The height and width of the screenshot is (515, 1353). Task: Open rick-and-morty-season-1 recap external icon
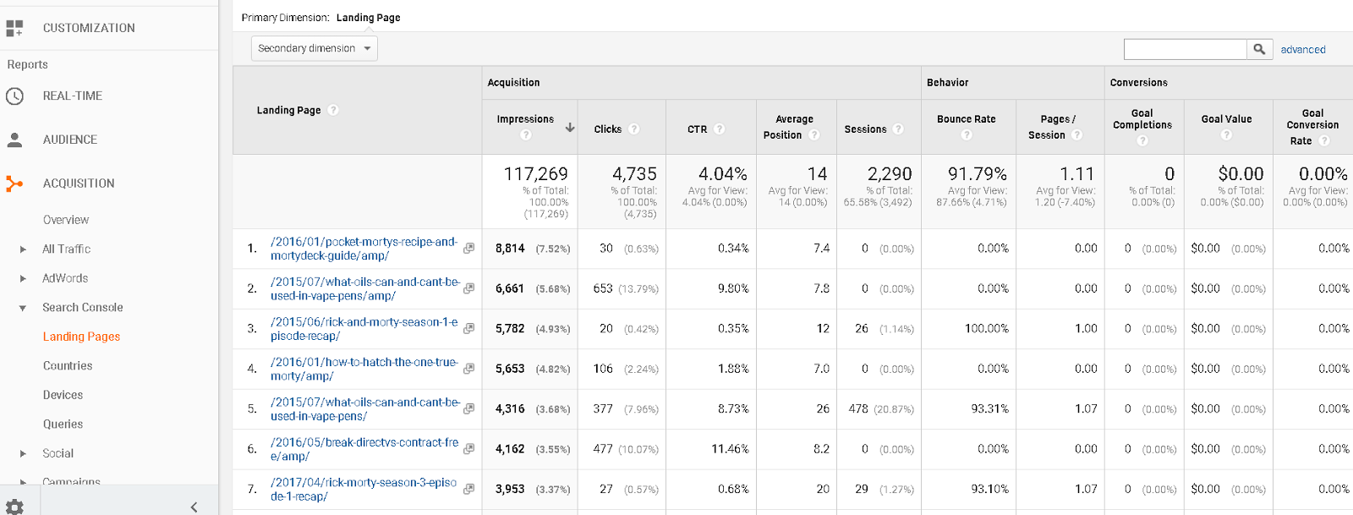pyautogui.click(x=468, y=328)
